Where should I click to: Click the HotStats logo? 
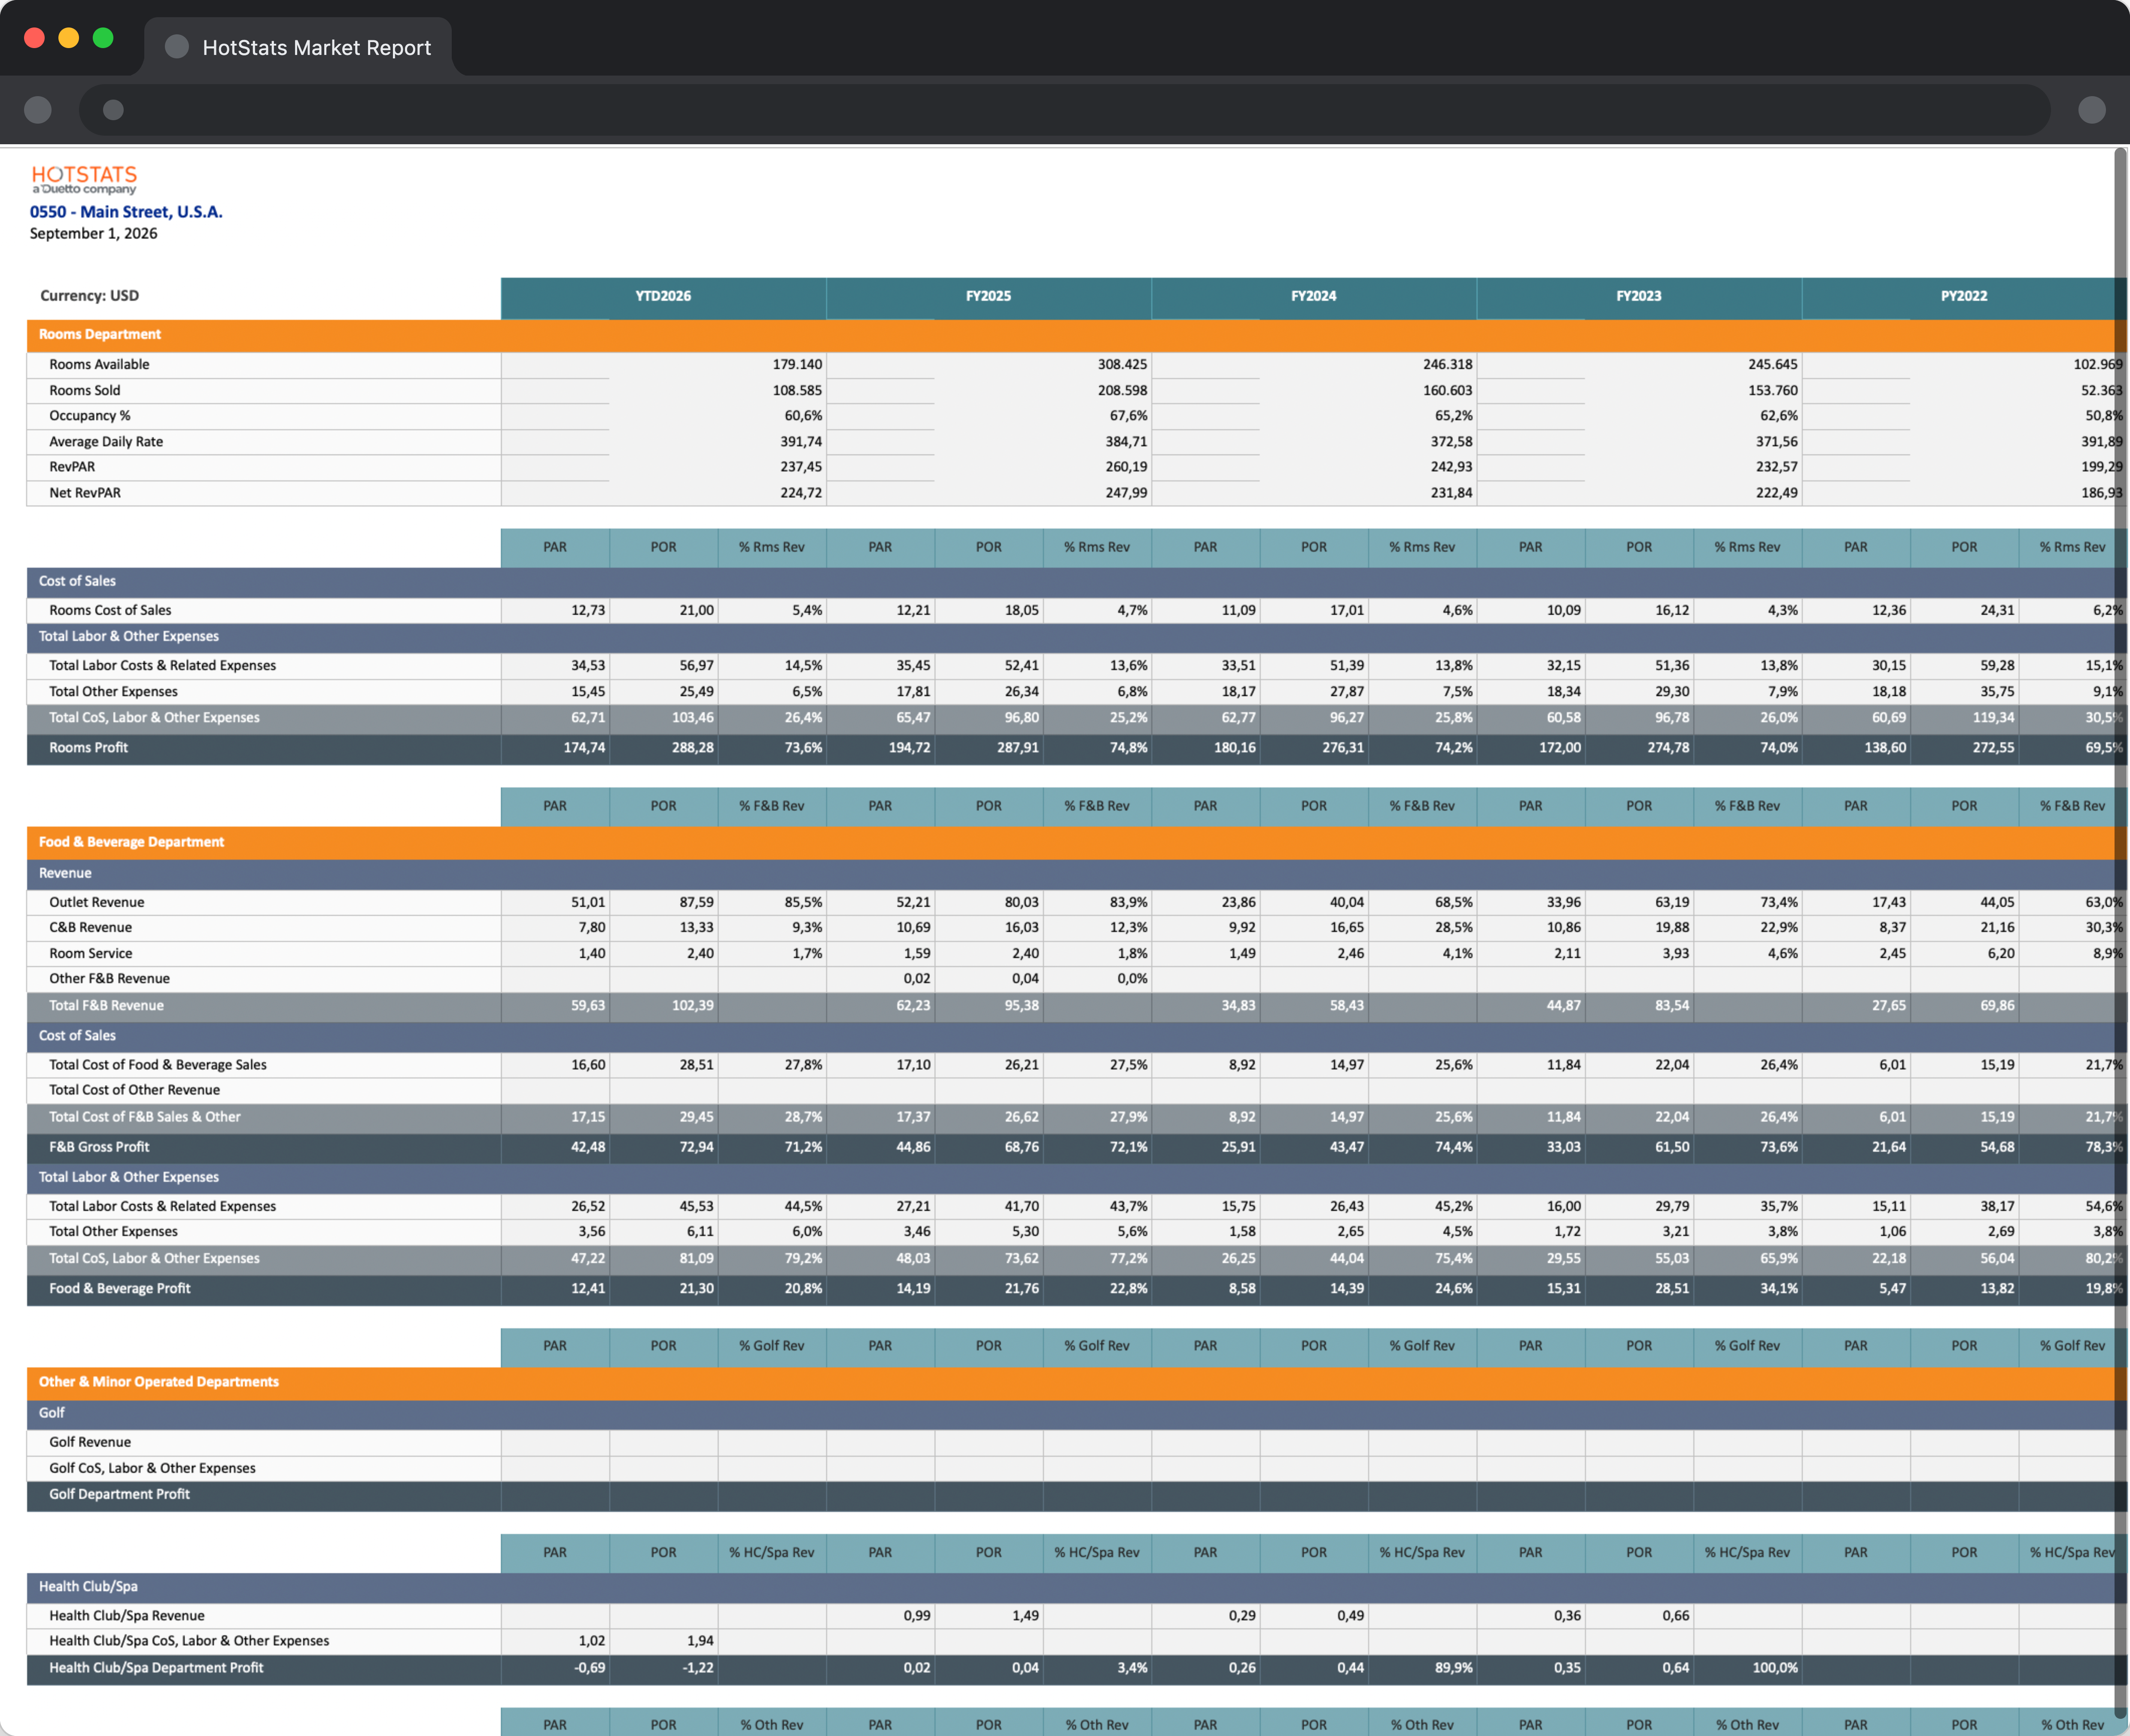pyautogui.click(x=84, y=180)
